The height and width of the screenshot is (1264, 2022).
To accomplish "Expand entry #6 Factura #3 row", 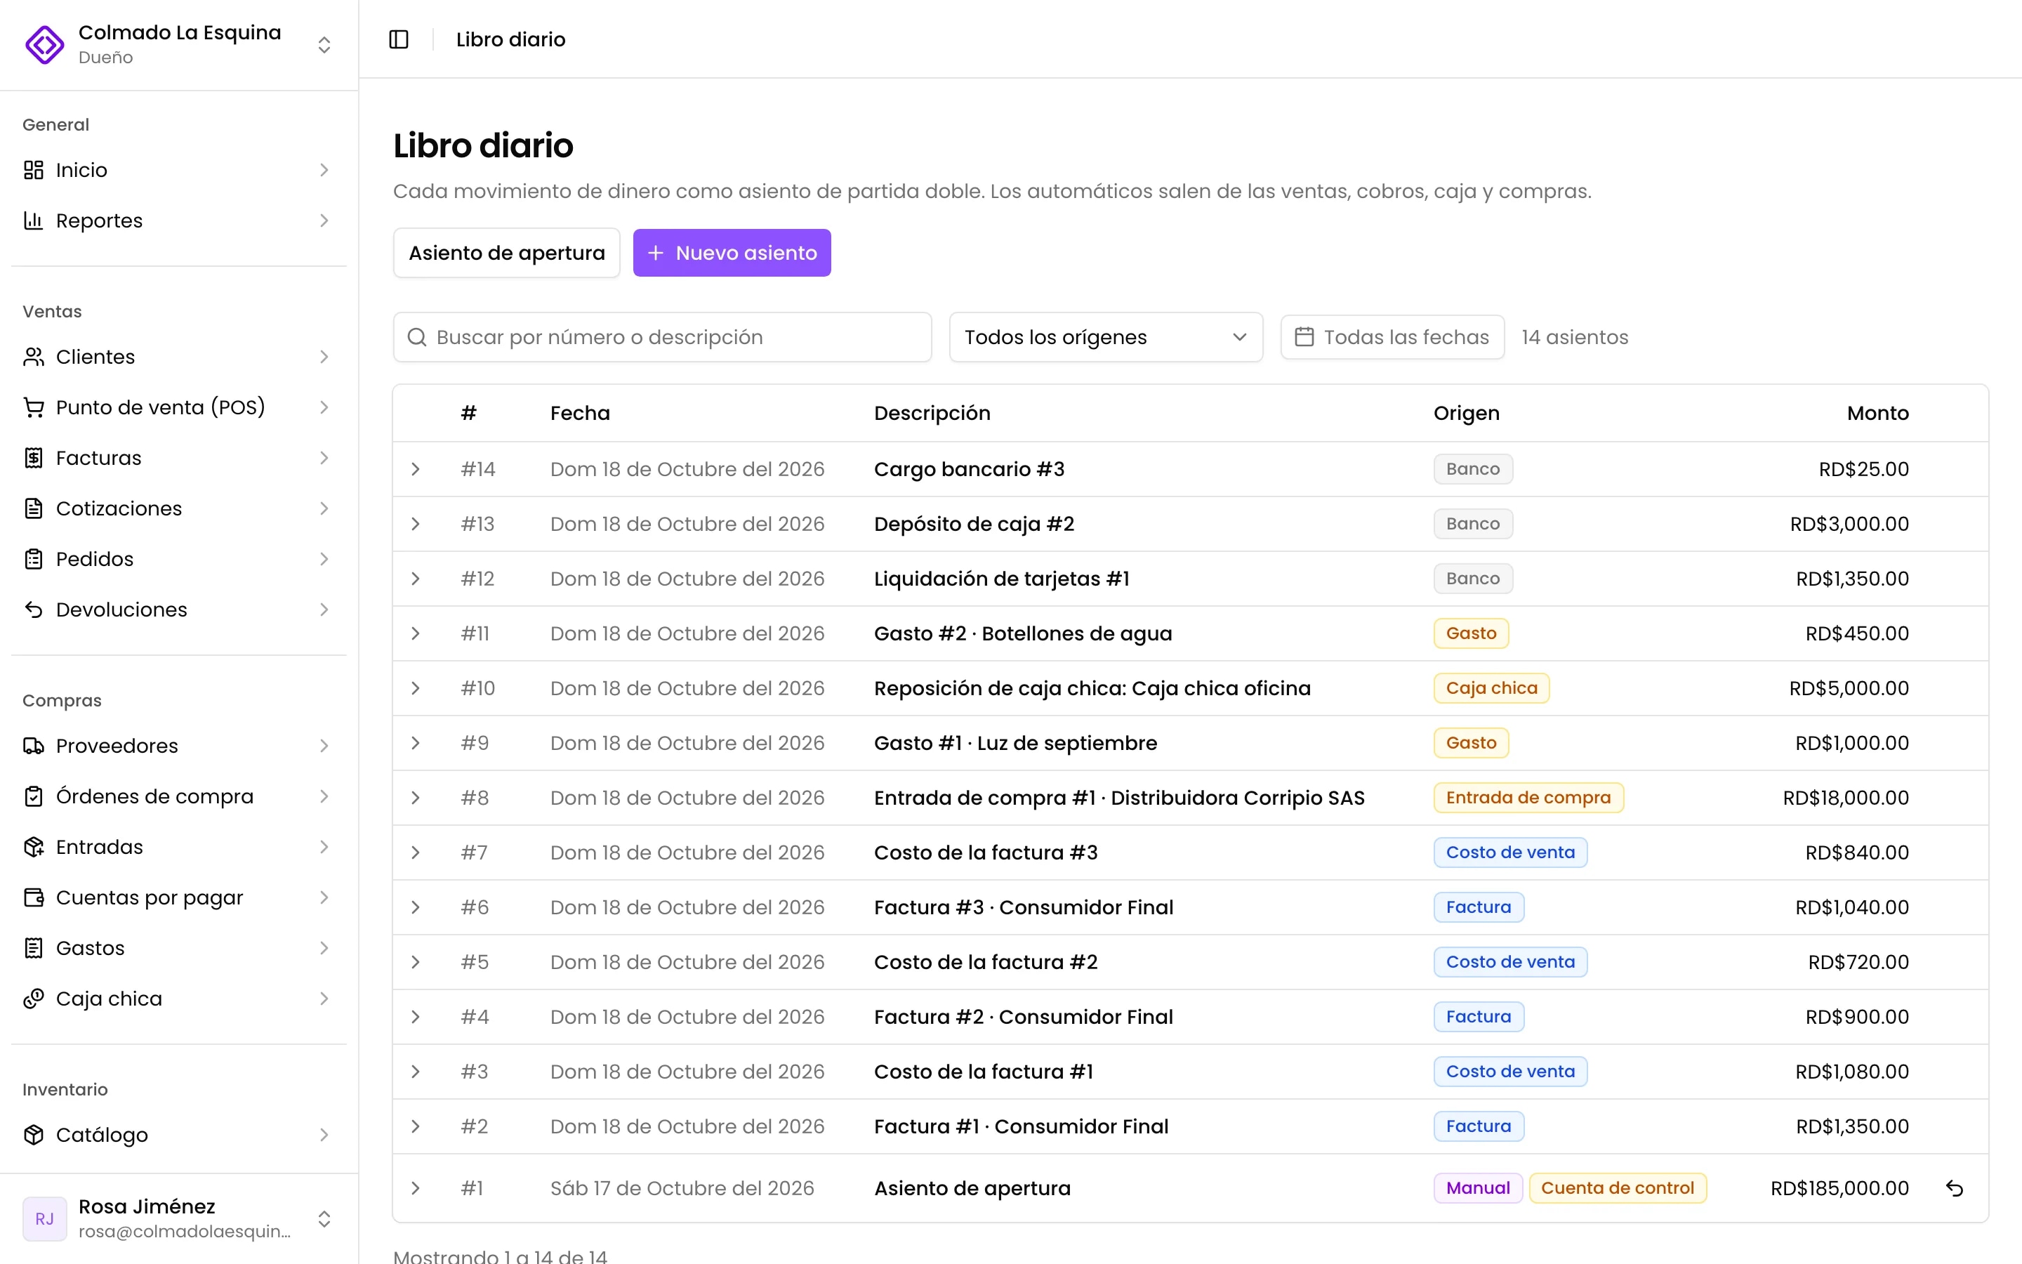I will (x=415, y=907).
